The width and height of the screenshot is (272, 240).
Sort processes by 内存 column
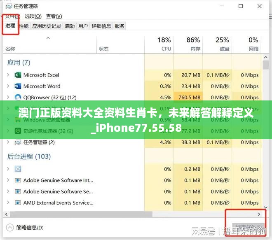(x=188, y=45)
